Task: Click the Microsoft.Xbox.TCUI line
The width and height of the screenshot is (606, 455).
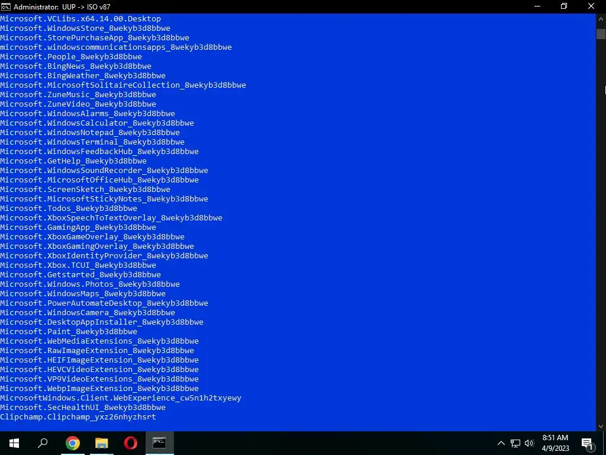Action: coord(78,265)
